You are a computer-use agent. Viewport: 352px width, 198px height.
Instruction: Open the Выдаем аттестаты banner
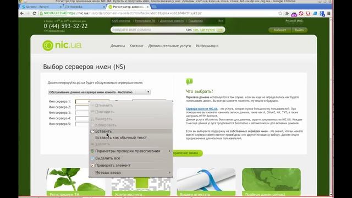206,182
